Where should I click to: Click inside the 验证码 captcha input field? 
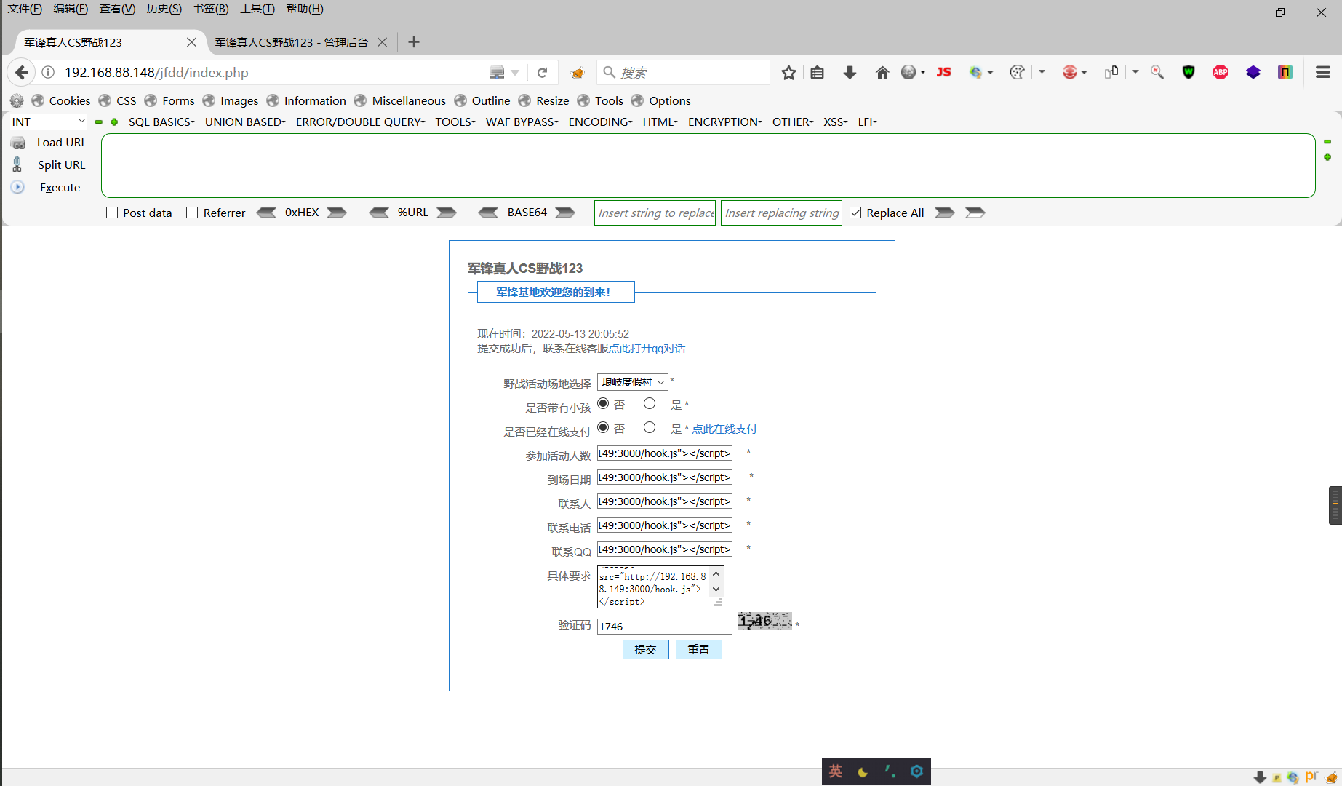[663, 626]
